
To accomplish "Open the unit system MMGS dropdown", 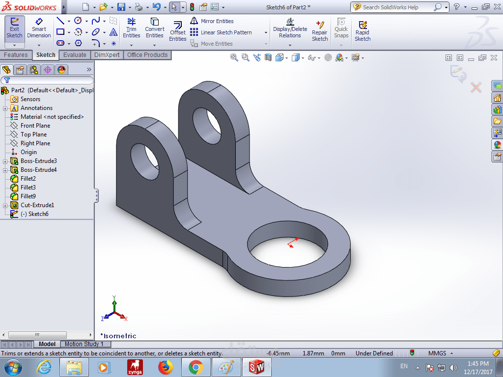I will click(x=452, y=353).
